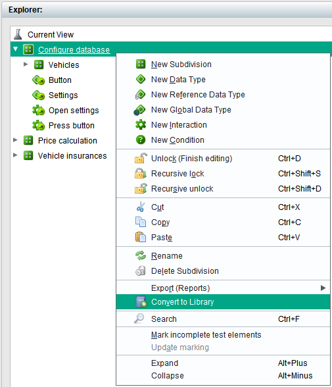Select Mark incomplete test elements

pos(206,334)
